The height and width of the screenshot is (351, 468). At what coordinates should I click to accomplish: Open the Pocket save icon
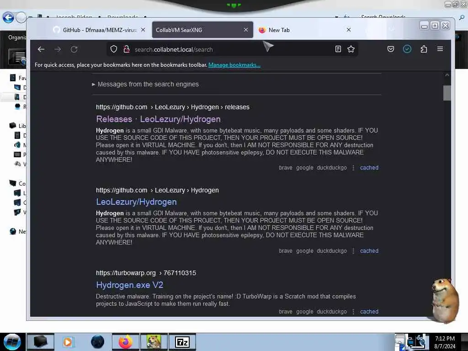(x=391, y=49)
